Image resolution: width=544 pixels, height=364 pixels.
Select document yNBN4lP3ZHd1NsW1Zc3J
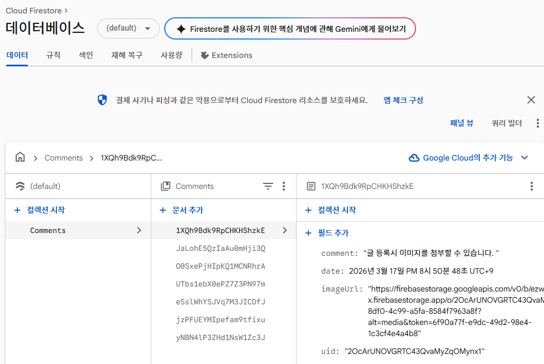pyautogui.click(x=220, y=337)
